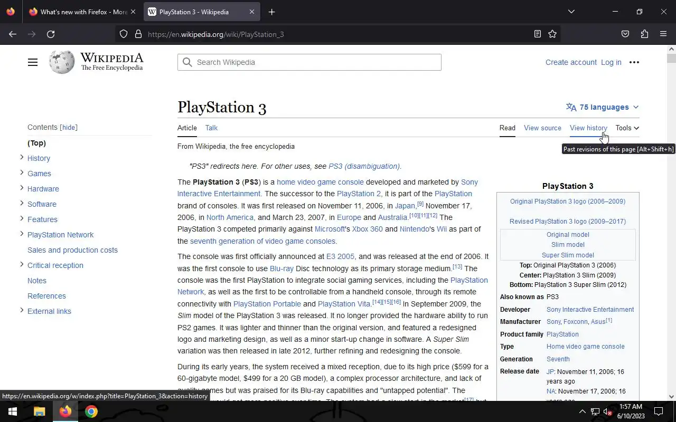Click the search magnifier icon in Wikipedia search box
The height and width of the screenshot is (422, 676).
(187, 62)
